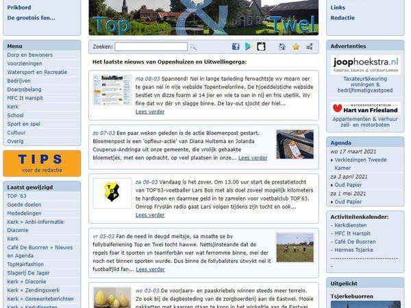Open Bedrijven menu item
The height and width of the screenshot is (308, 411).
[x=19, y=81]
